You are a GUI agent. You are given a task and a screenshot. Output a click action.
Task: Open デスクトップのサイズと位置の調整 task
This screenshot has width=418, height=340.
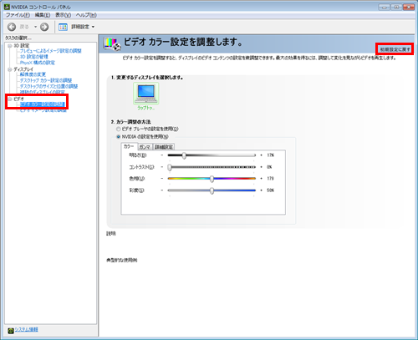click(48, 86)
